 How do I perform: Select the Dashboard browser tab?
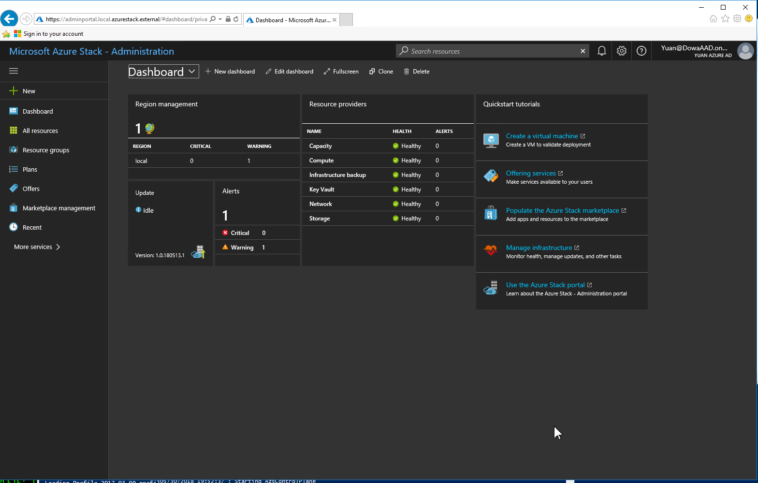point(292,20)
